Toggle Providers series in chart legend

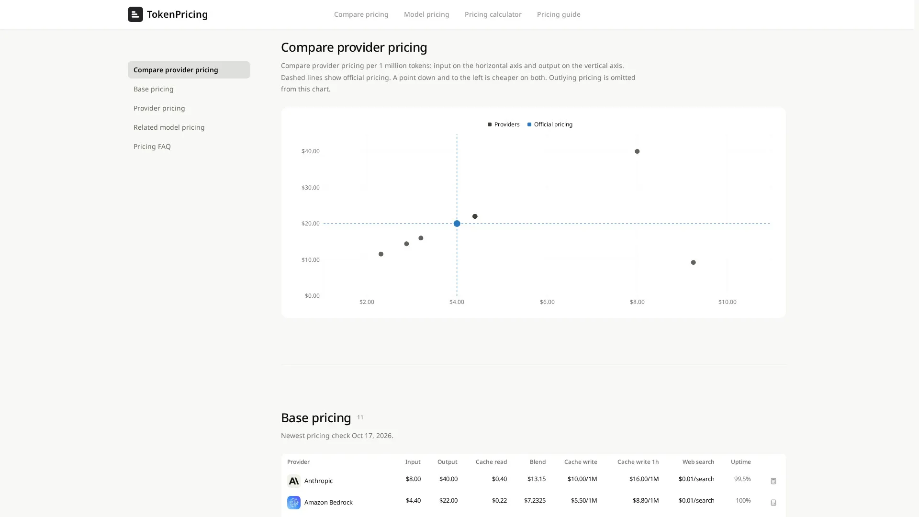[504, 124]
